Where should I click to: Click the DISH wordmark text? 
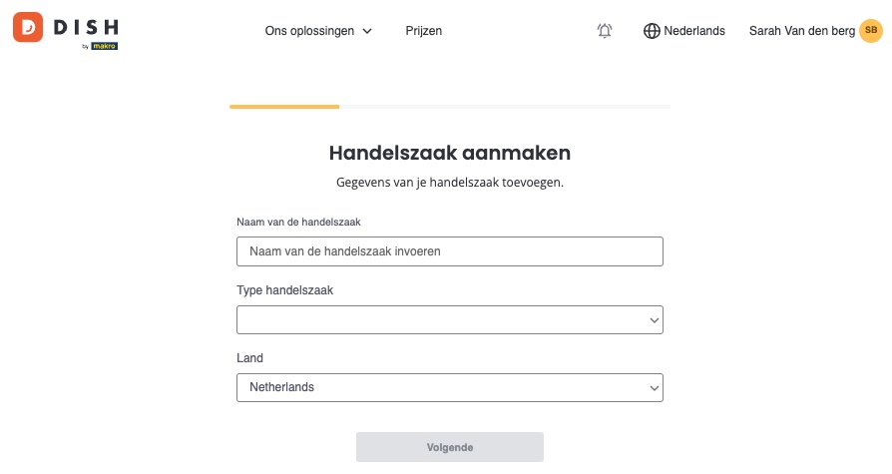point(87,27)
